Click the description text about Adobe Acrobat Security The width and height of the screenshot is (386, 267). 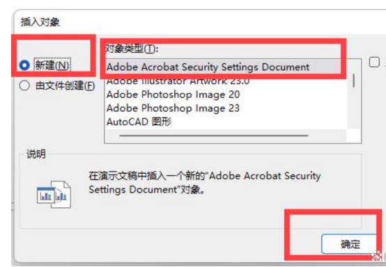pyautogui.click(x=205, y=182)
